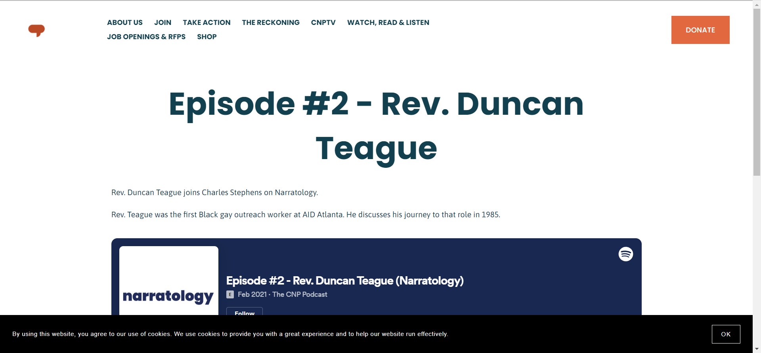Click the 'Episode #2 – Rev. Duncan Teague' heading
Screen dimensions: 761x353
[376, 126]
